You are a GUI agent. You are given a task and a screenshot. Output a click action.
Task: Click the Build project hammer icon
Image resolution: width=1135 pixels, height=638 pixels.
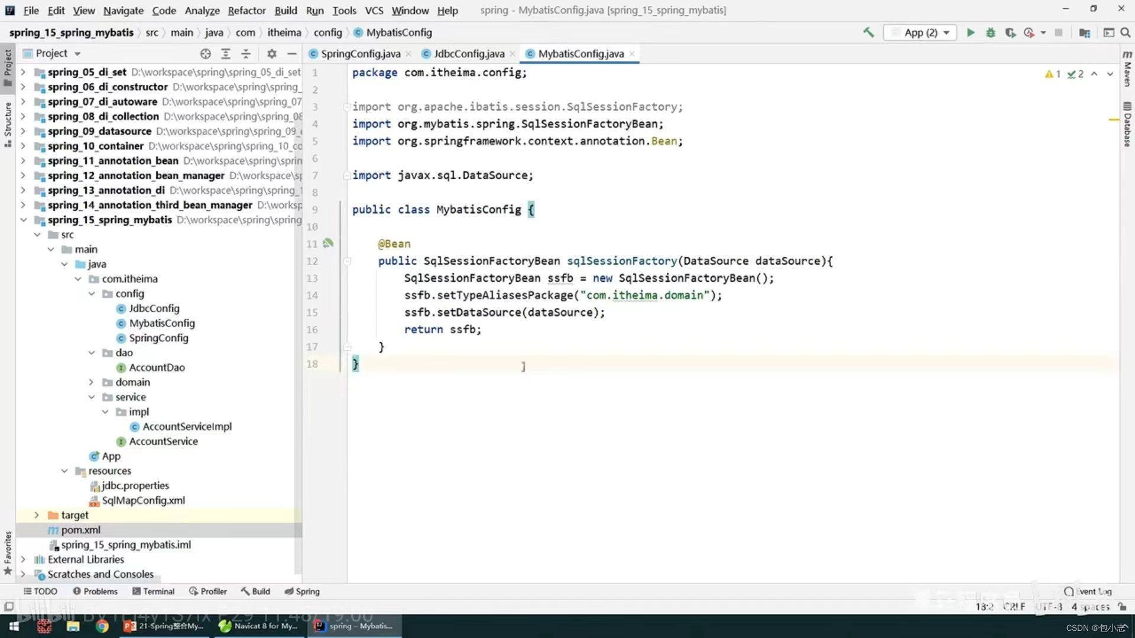tap(868, 32)
